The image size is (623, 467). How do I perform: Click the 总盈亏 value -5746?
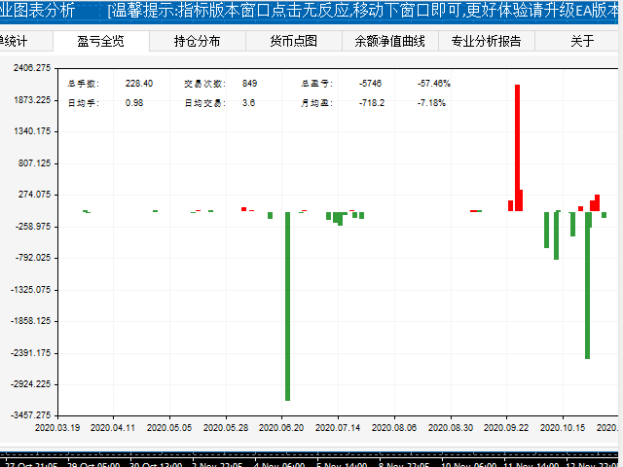tap(370, 84)
